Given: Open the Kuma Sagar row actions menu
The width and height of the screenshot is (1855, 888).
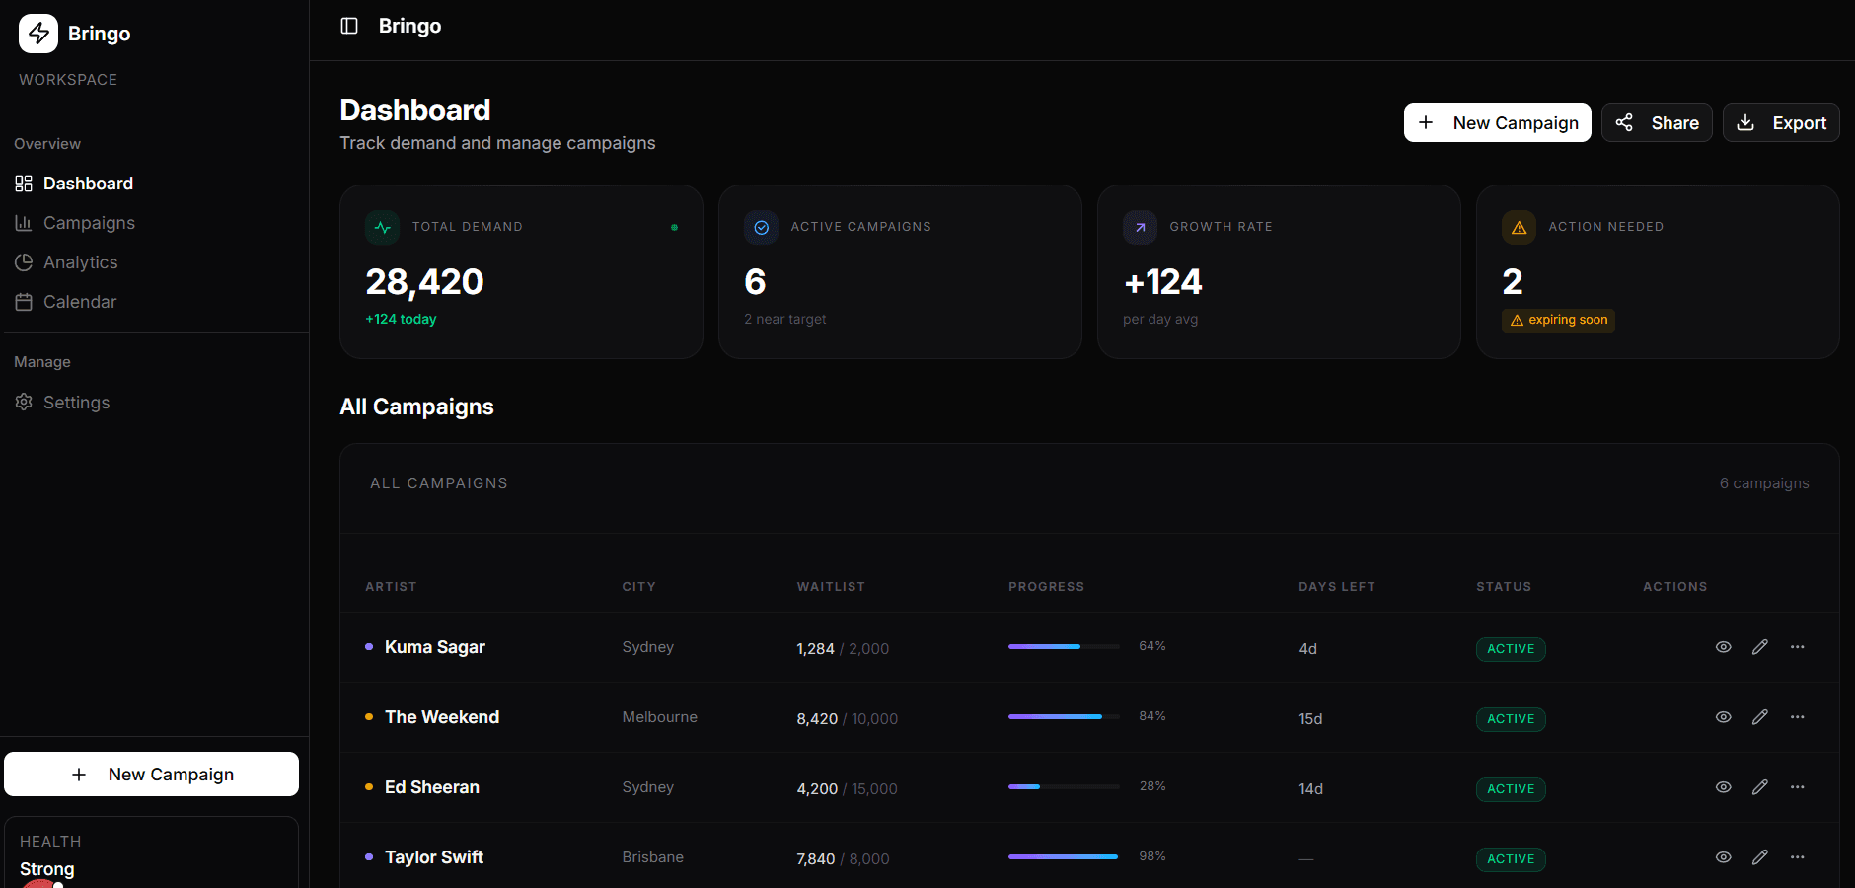Looking at the screenshot, I should pos(1798,648).
